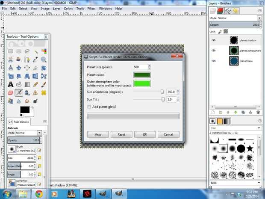265x199 pixels.
Task: Hide the planet shadow layer
Action: 214,40
